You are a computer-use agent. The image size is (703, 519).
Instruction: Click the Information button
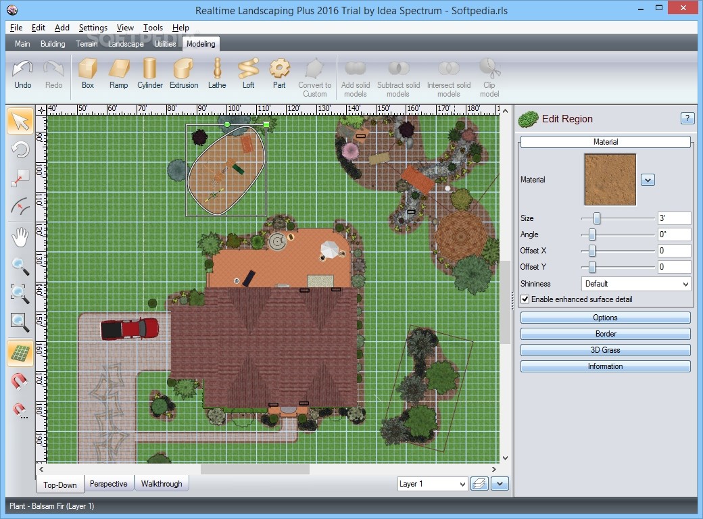(605, 366)
